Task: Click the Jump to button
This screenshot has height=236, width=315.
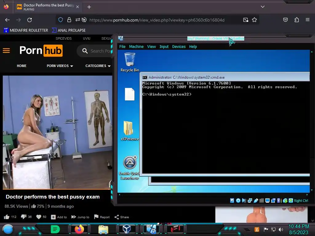Action: point(80,217)
